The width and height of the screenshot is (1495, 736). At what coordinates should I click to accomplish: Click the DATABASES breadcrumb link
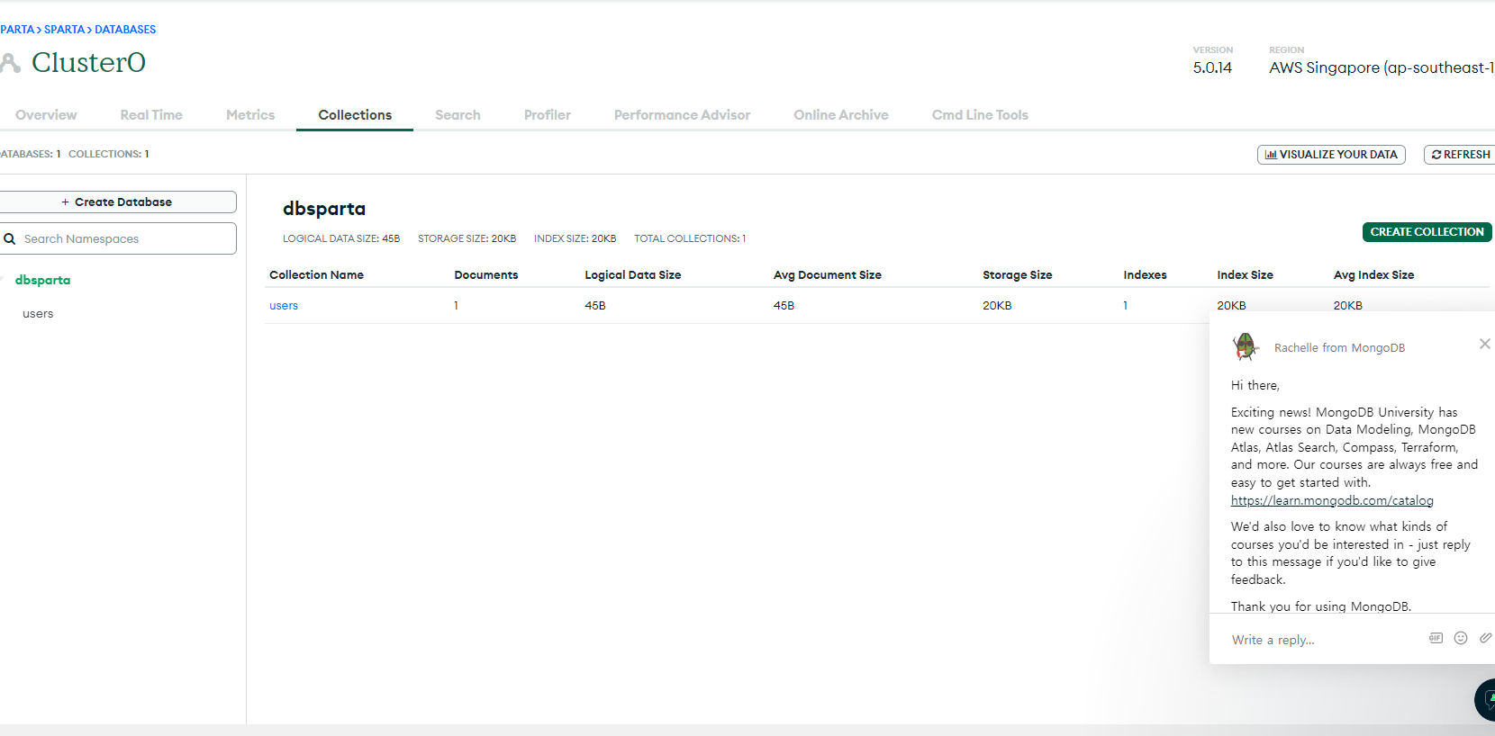coord(125,30)
